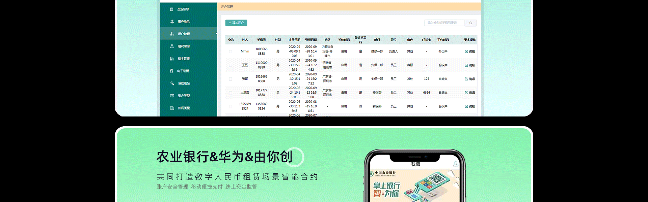Click access card value 6666
The width and height of the screenshot is (648, 202).
[x=427, y=93]
